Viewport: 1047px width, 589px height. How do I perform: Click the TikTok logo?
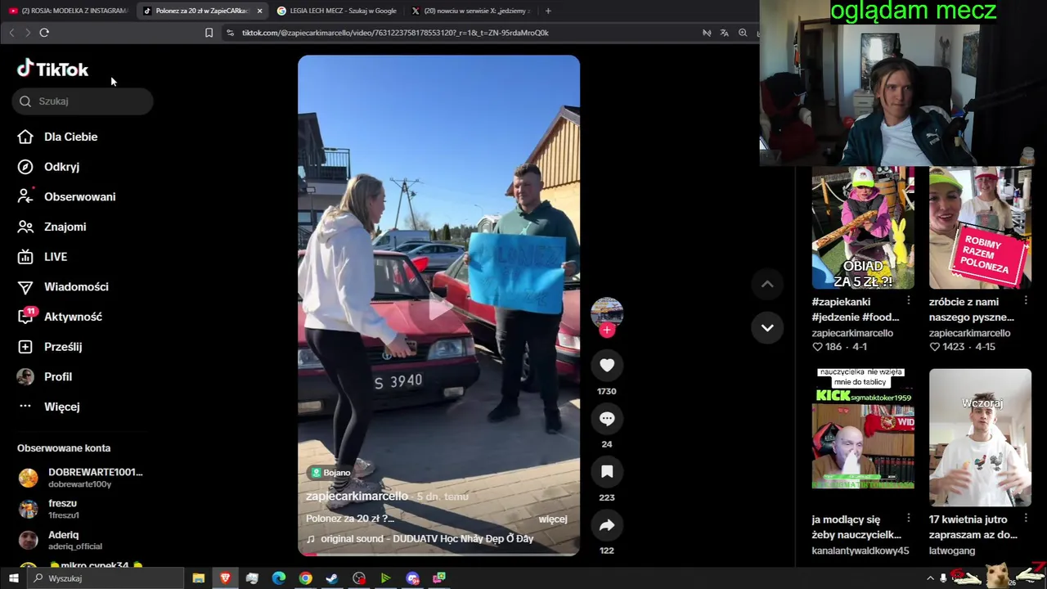coord(52,69)
